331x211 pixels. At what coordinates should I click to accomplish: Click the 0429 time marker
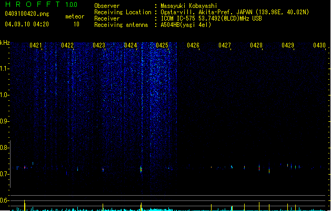tap(288, 45)
